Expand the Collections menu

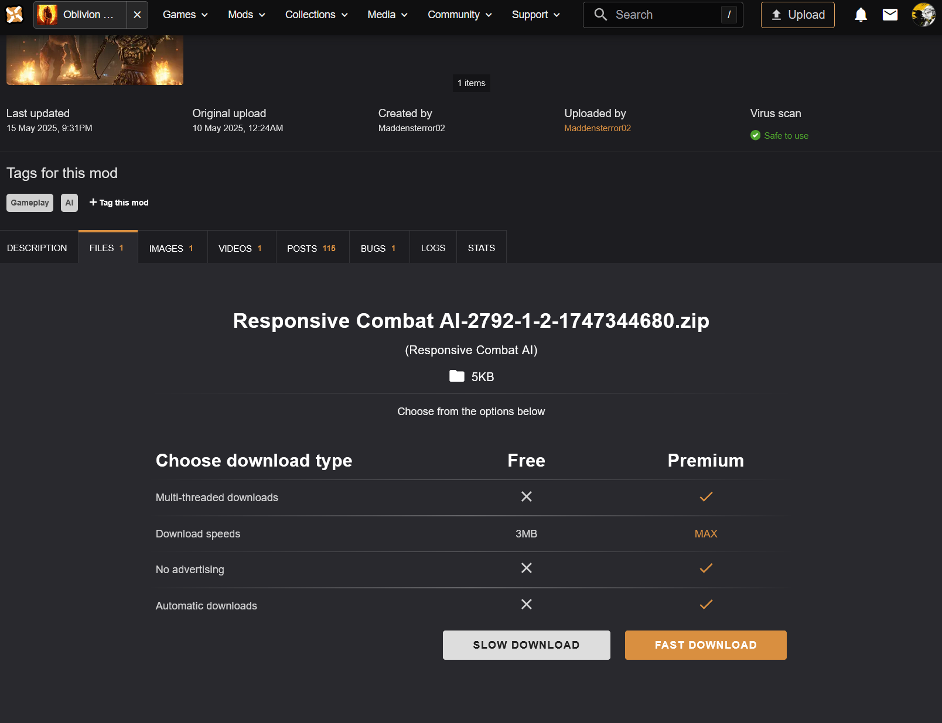[316, 15]
